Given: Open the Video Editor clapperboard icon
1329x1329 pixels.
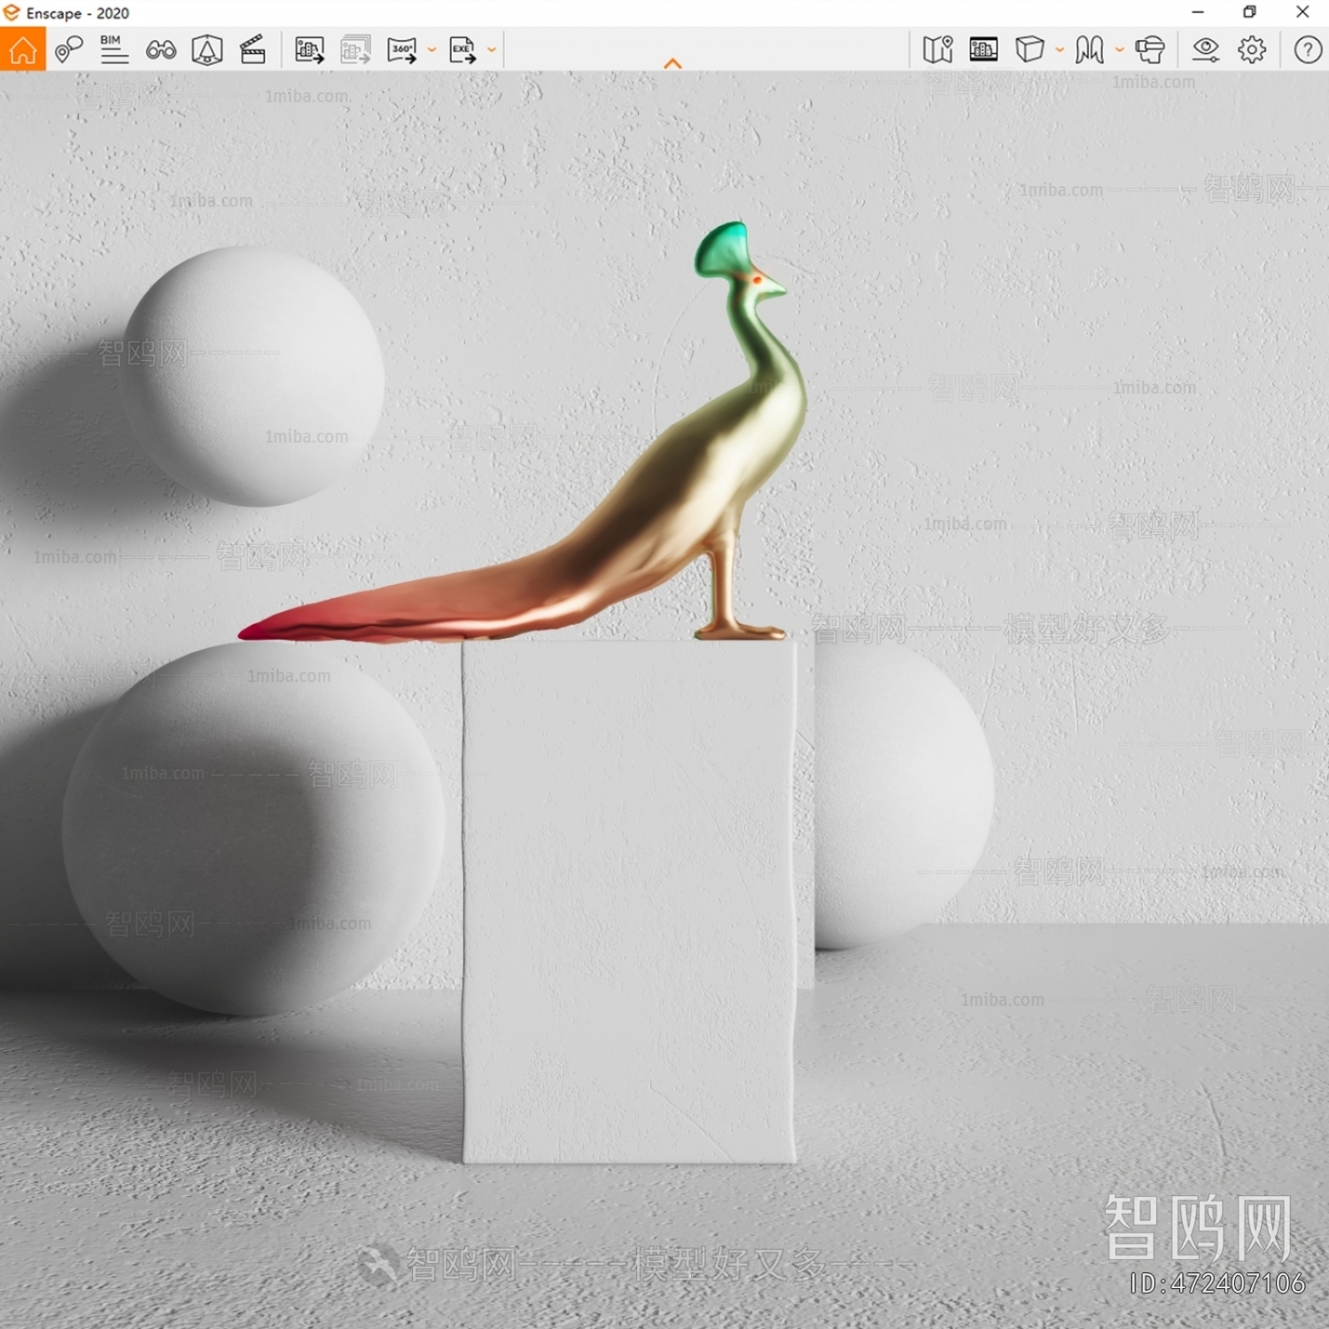Looking at the screenshot, I should tap(253, 50).
